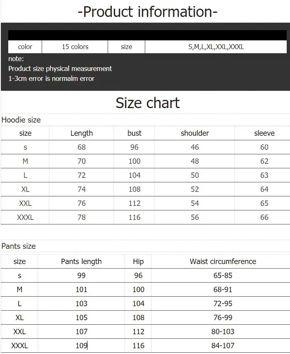This screenshot has width=290, height=354.
Task: Select the "shoulder" column header
Action: click(x=195, y=133)
